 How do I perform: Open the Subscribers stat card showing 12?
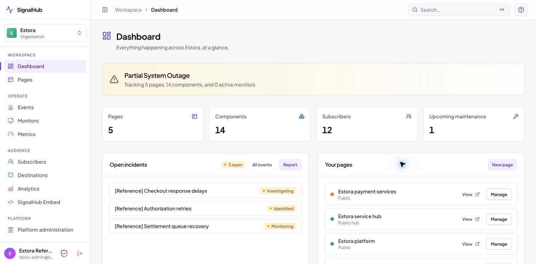367,124
